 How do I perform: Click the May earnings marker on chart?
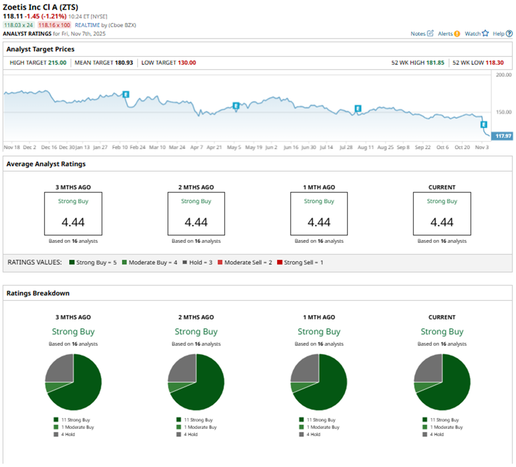click(235, 105)
